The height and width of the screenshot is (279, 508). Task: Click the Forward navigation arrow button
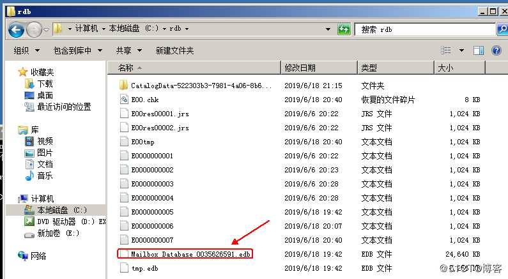click(34, 30)
